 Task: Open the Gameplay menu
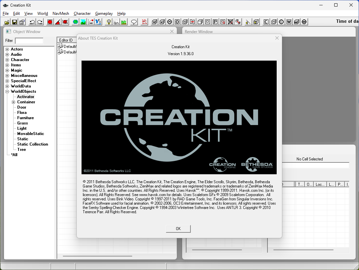tap(104, 14)
